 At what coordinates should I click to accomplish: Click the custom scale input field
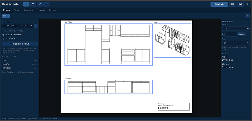[231, 34]
